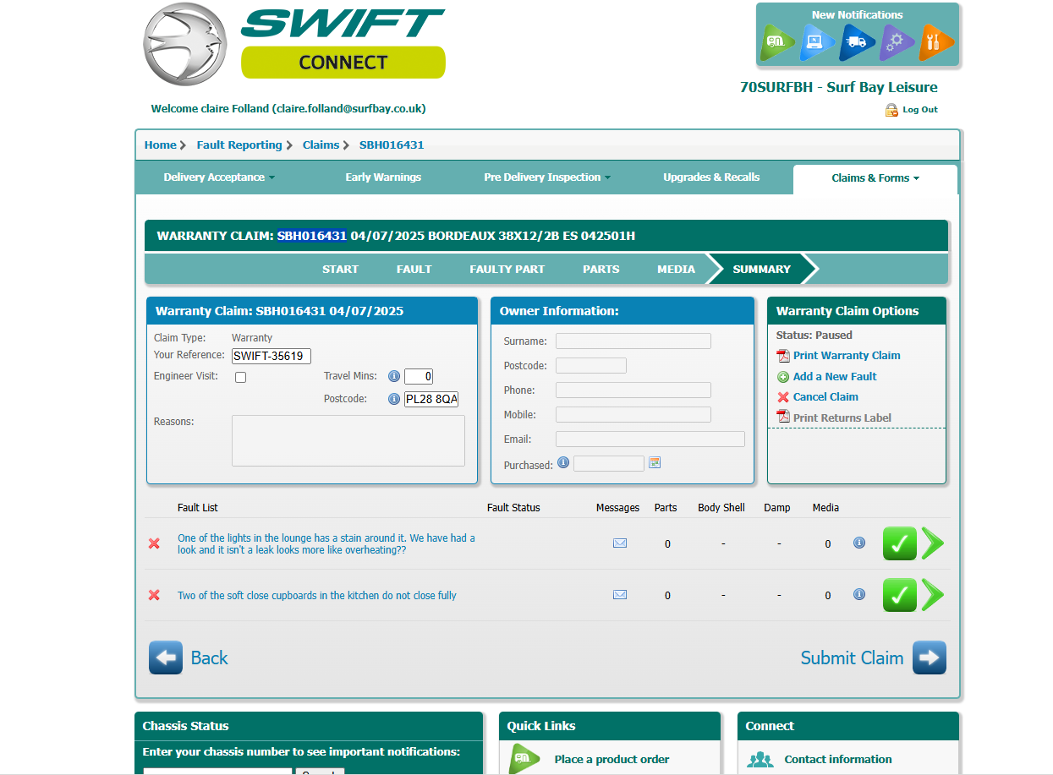
Task: Open the dark blue delivery truck notification
Action: click(856, 41)
